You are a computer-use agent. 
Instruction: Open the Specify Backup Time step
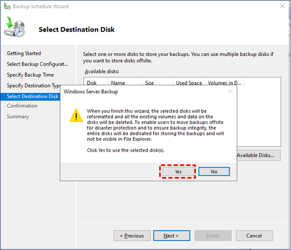30,75
